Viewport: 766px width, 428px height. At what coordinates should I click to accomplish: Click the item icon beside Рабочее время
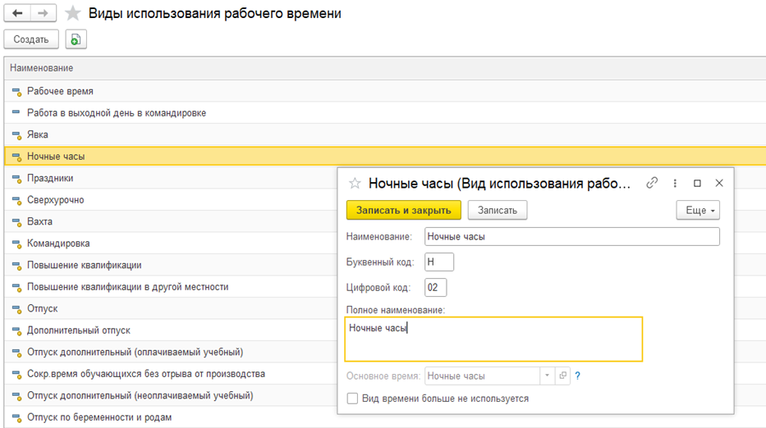16,92
